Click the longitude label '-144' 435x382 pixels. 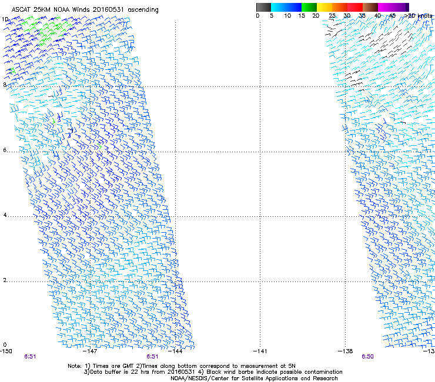click(176, 351)
